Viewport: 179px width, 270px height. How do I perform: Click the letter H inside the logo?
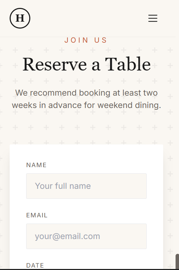[x=20, y=18]
